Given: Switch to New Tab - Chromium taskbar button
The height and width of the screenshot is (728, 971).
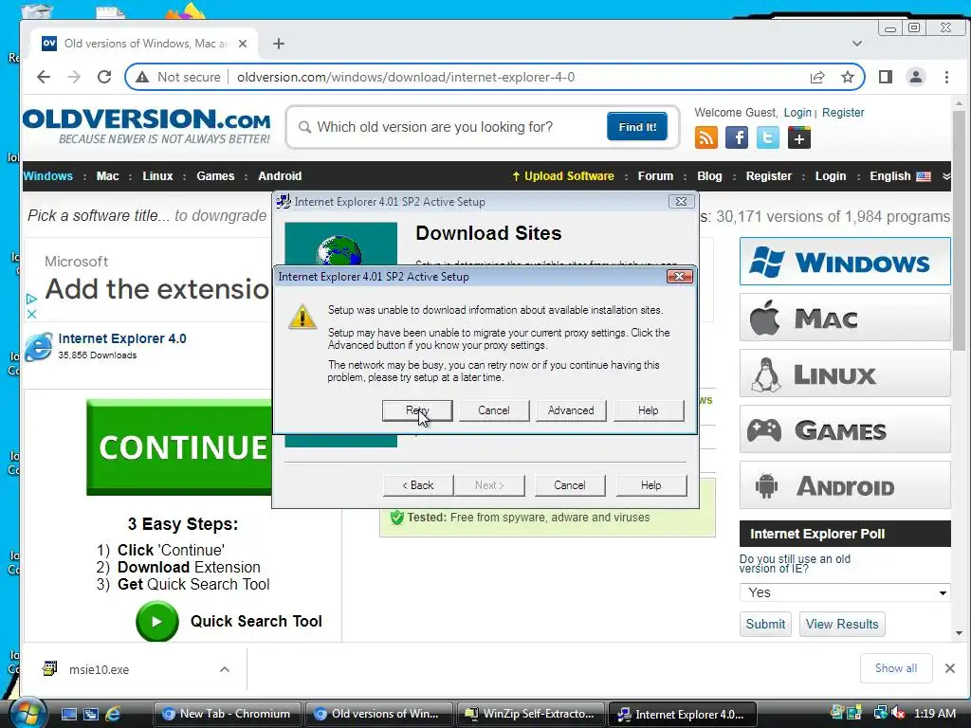Looking at the screenshot, I should (x=228, y=714).
